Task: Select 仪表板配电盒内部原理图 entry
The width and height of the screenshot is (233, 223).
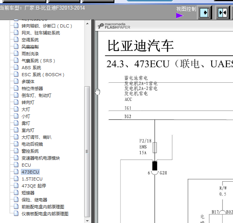Action: [45, 214]
